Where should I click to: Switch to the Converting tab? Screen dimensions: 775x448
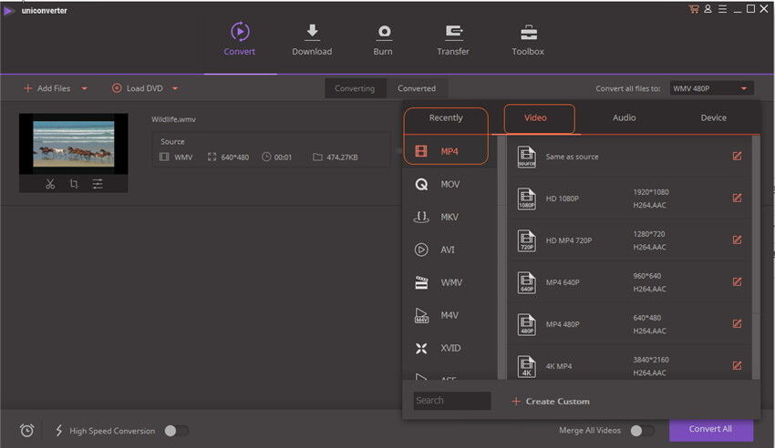(355, 88)
